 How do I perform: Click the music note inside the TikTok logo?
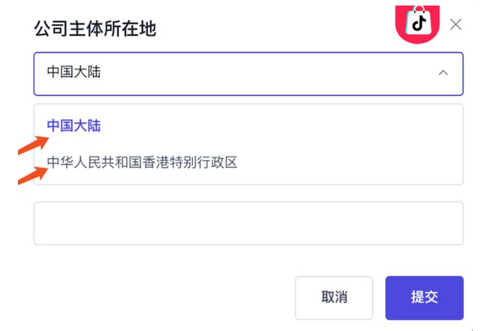coord(418,26)
